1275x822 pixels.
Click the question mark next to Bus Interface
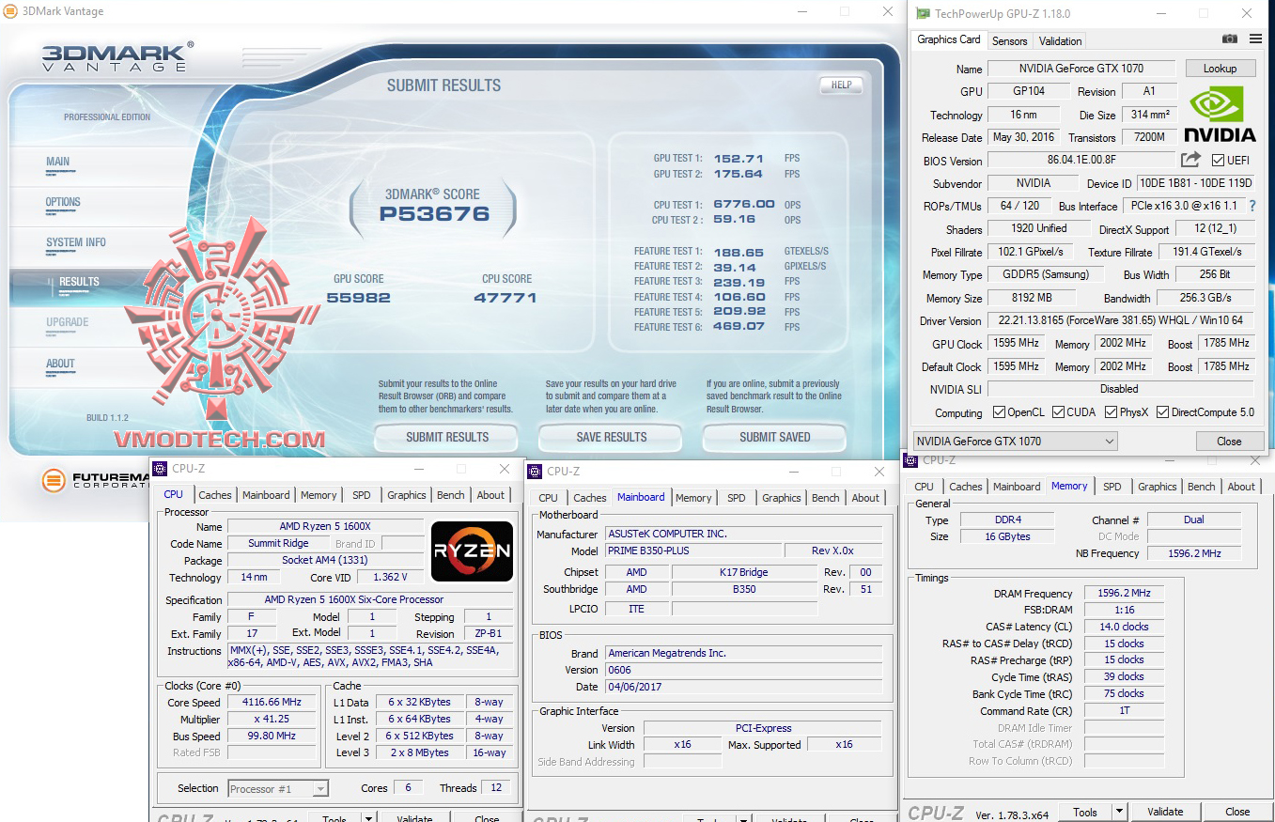pos(1252,206)
